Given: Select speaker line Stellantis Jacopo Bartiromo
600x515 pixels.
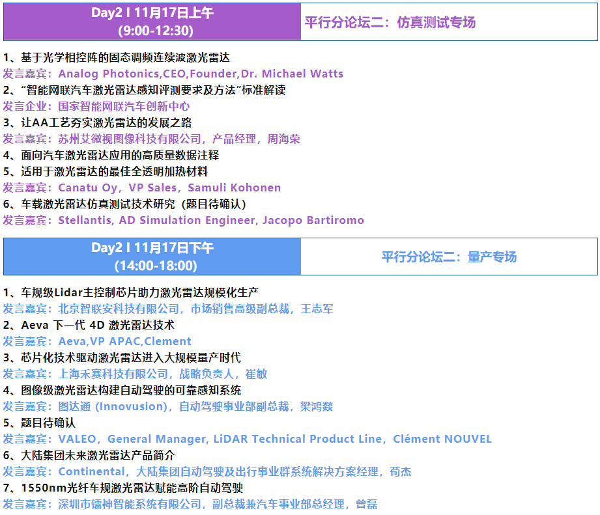Looking at the screenshot, I should tap(184, 220).
